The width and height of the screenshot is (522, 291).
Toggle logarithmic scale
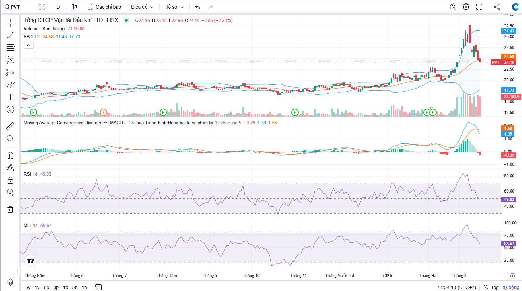(495, 287)
